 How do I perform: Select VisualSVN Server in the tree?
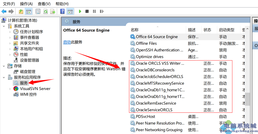coord(35,89)
